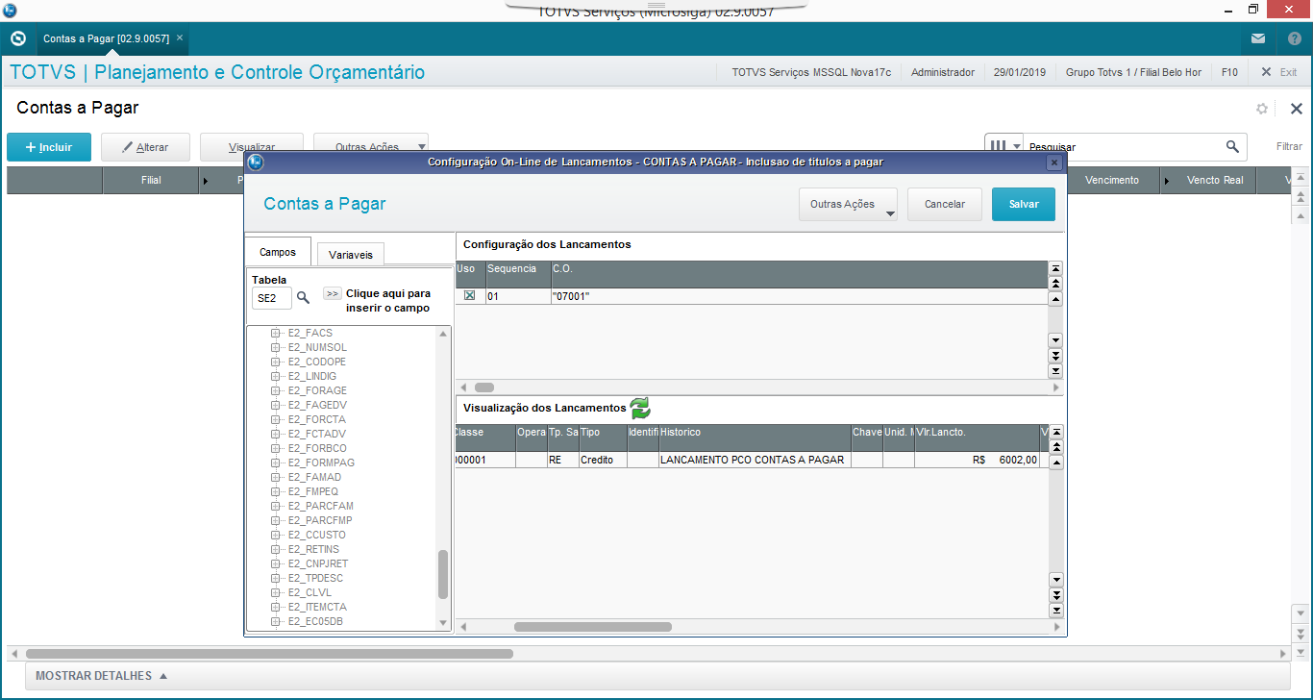Move one row up in Visualização dos Lancamentos grid
The height and width of the screenshot is (700, 1313).
tap(1056, 462)
